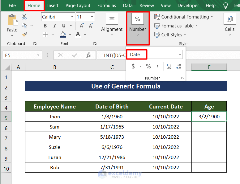Toggle Italic formatting
The height and width of the screenshot is (184, 240).
click(54, 26)
